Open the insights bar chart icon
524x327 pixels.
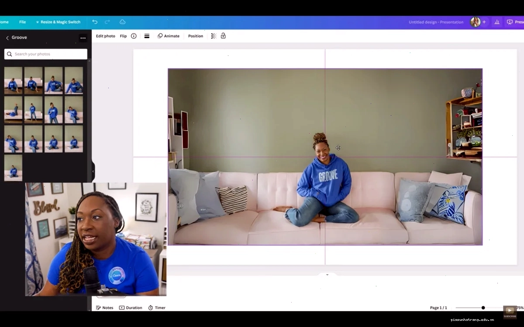pyautogui.click(x=497, y=22)
